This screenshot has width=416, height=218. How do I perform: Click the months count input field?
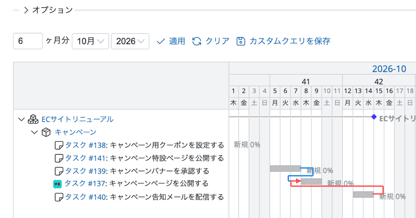click(28, 41)
